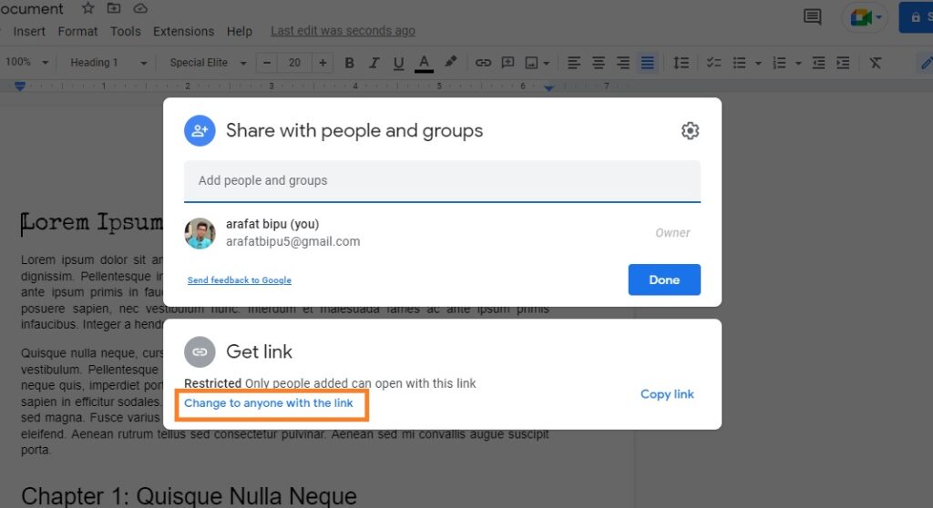Open the Special Elite font dropdown
The width and height of the screenshot is (933, 508).
coord(208,63)
